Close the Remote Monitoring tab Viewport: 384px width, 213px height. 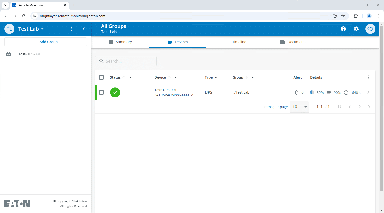click(x=65, y=5)
